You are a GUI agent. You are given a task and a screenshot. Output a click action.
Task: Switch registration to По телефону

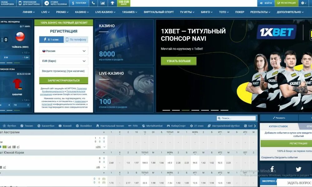pyautogui.click(x=76, y=40)
